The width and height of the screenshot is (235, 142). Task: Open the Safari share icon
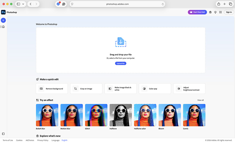coord(219,4)
